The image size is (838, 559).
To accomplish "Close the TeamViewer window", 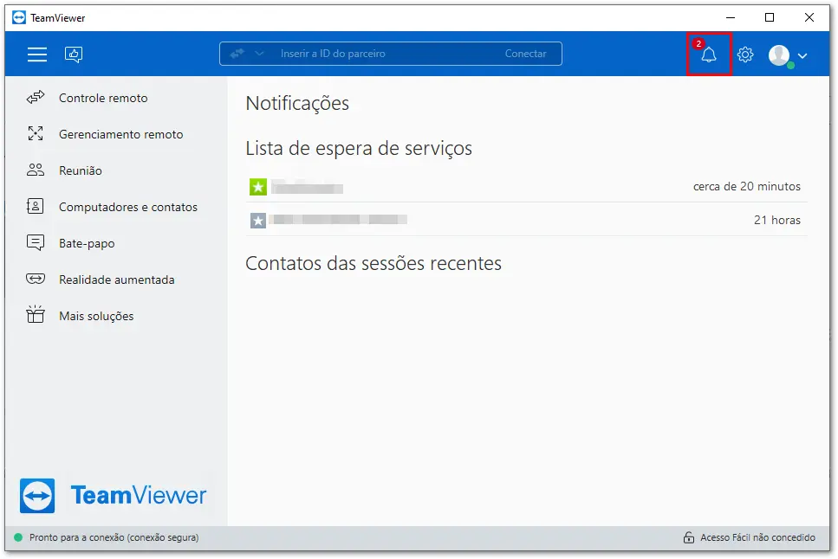I will point(809,17).
